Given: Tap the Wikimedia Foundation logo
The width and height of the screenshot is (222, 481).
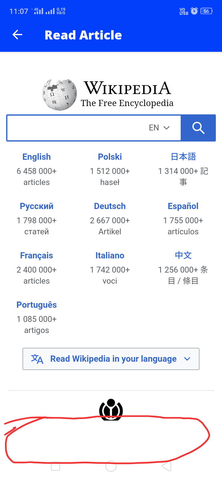Looking at the screenshot, I should coord(111,409).
